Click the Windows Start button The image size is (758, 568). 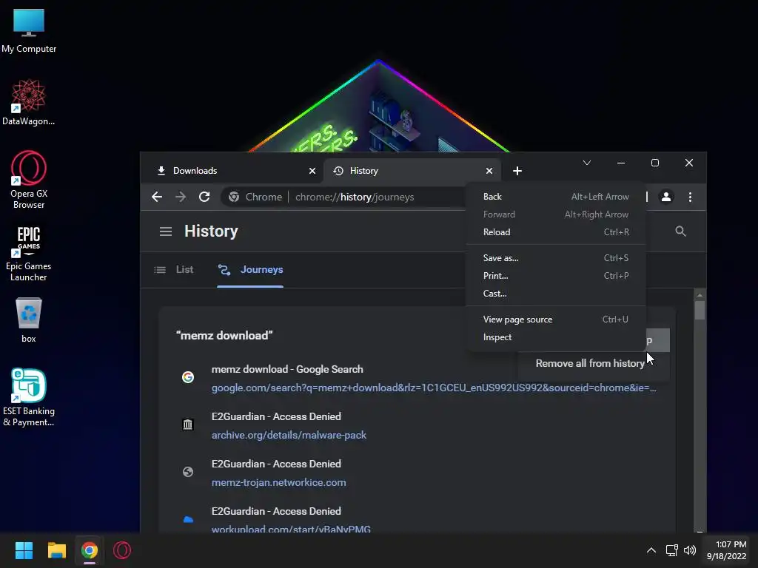(x=24, y=550)
